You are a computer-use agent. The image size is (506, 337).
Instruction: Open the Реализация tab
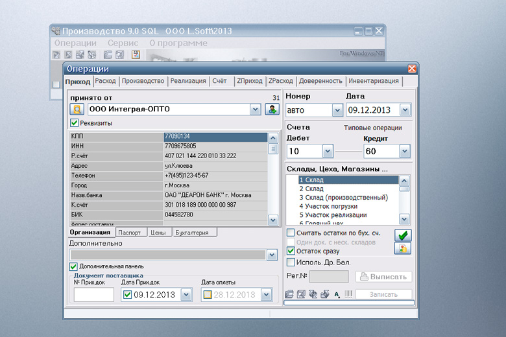(188, 81)
